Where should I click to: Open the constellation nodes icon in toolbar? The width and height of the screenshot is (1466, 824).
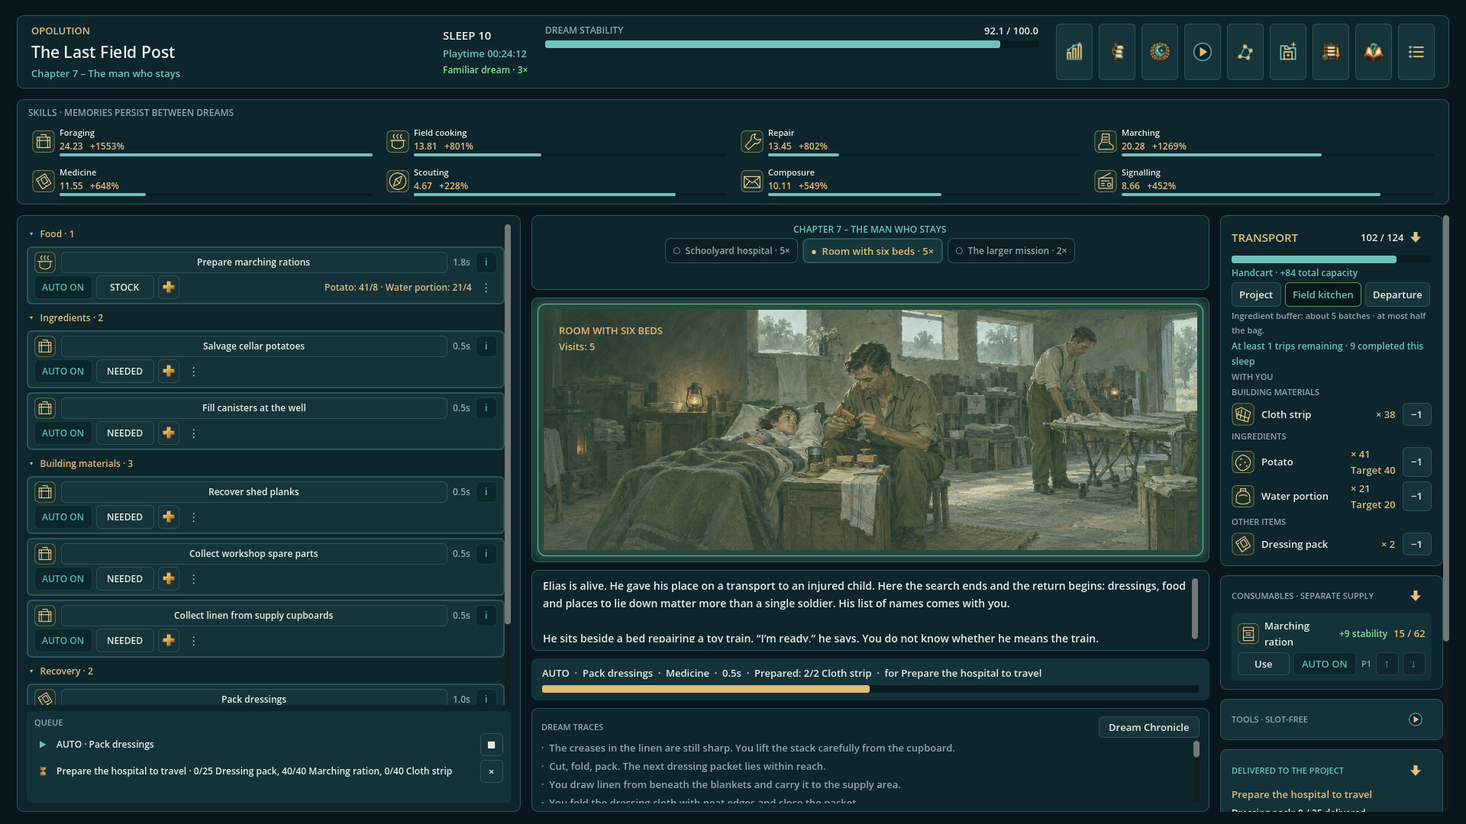(1245, 52)
